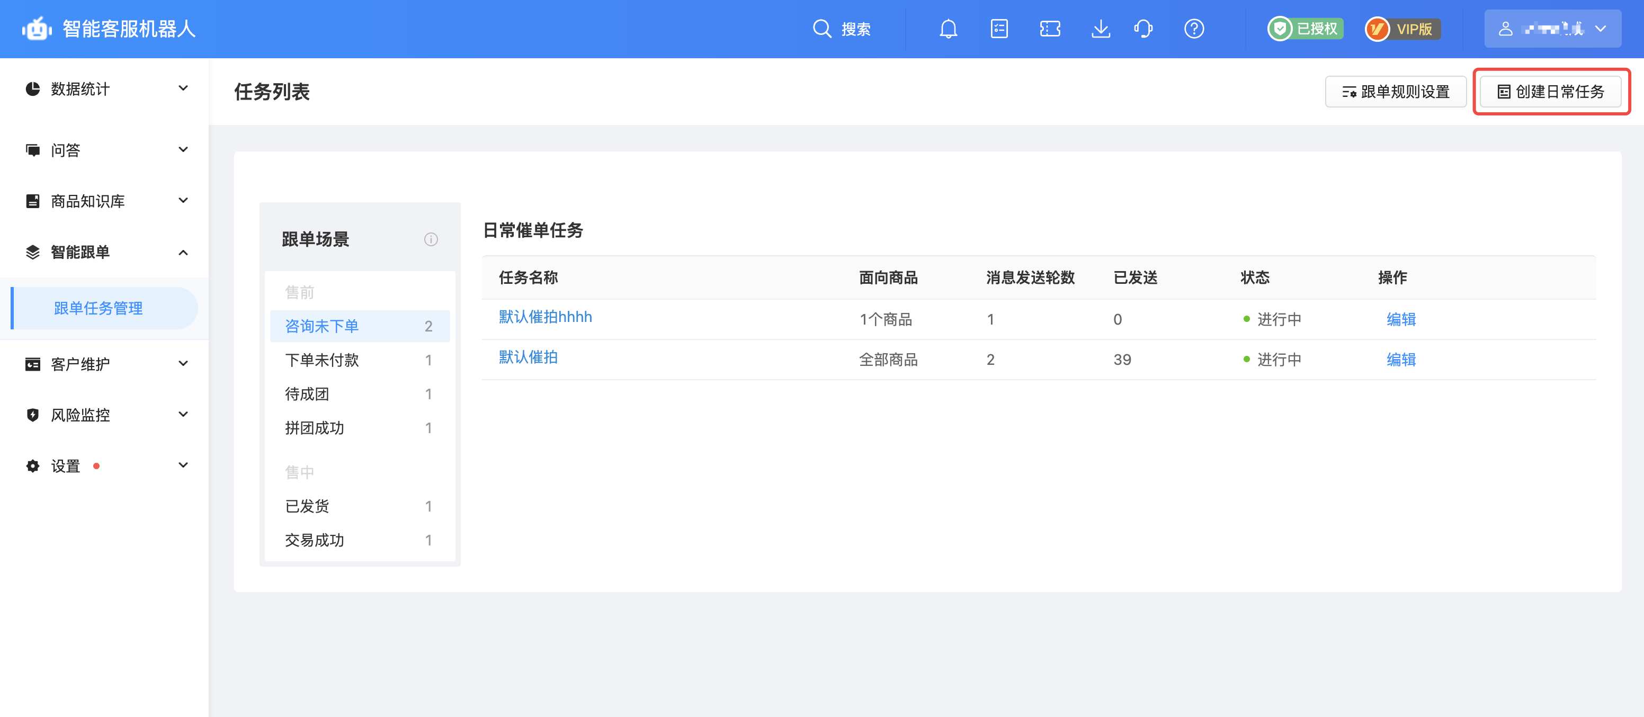Click the download icon in header

pos(1101,29)
